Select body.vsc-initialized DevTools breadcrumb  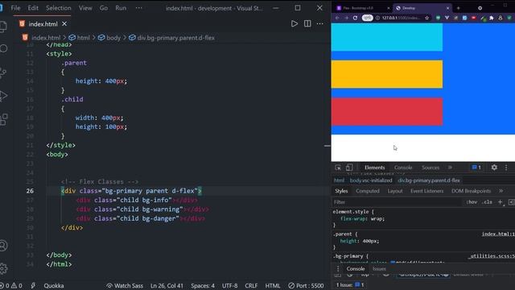click(371, 180)
